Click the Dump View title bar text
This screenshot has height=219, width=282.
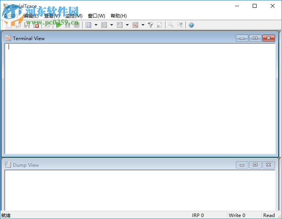coord(26,165)
